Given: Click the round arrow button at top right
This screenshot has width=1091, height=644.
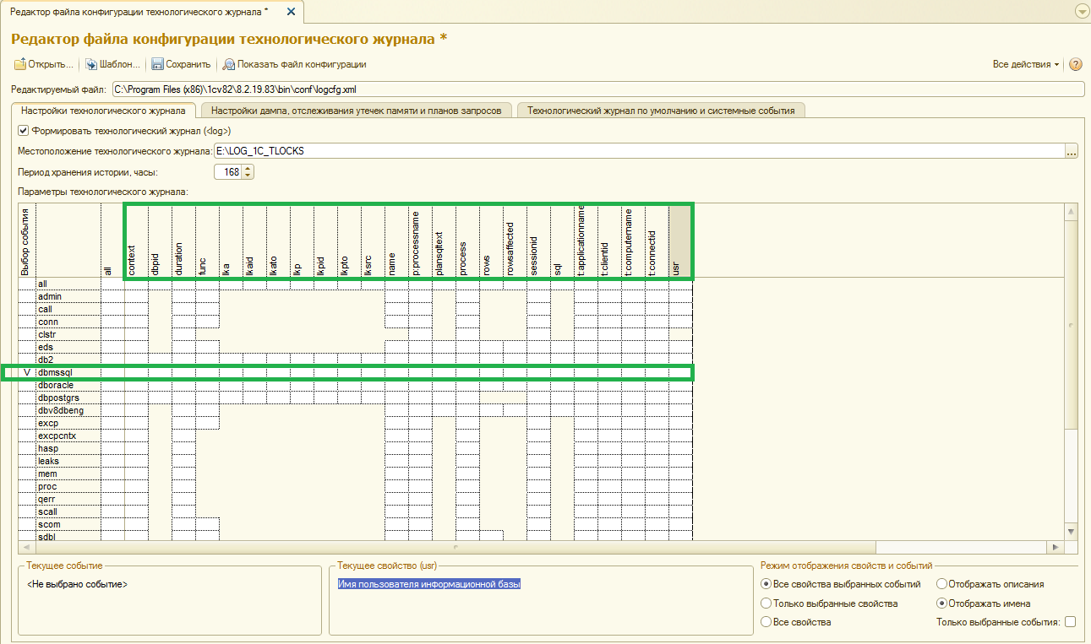Looking at the screenshot, I should point(1081,11).
